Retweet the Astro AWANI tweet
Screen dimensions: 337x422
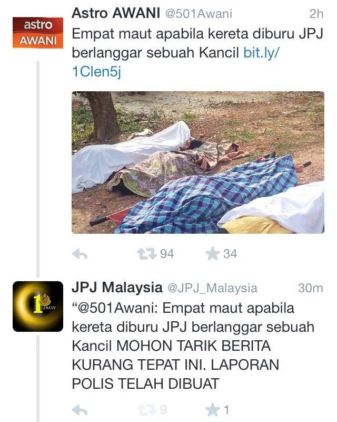tap(147, 254)
